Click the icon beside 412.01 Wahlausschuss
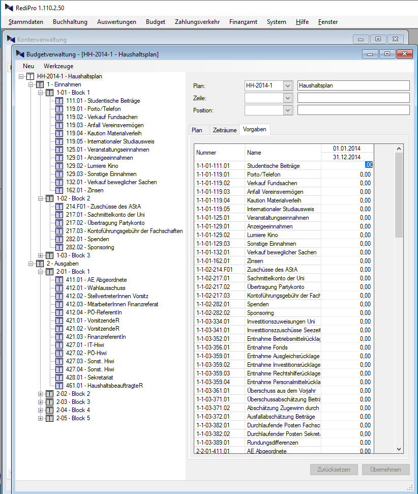The width and height of the screenshot is (418, 494). tap(59, 288)
